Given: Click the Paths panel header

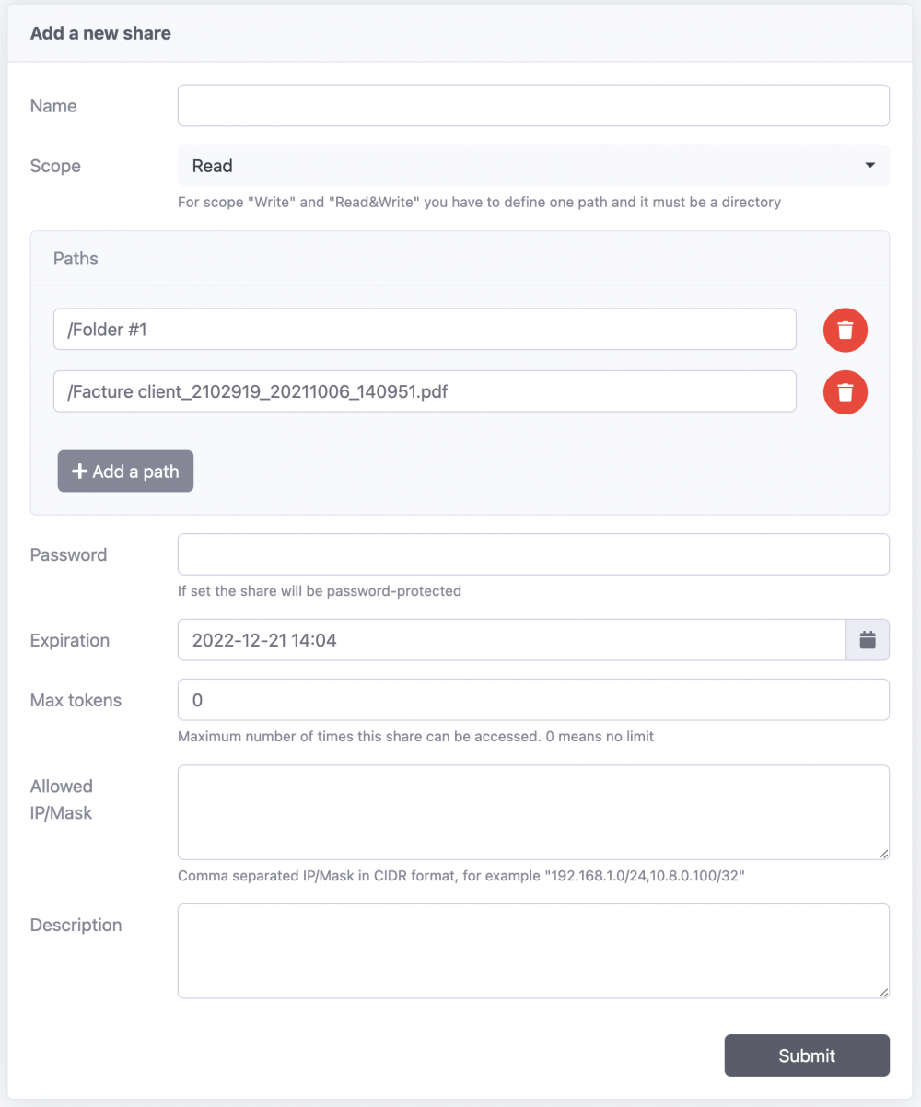Looking at the screenshot, I should (x=459, y=259).
